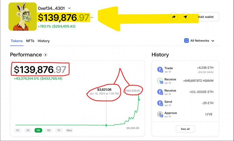Click the Send 25 ETH icon
This screenshot has width=234, height=141.
(x=160, y=103)
